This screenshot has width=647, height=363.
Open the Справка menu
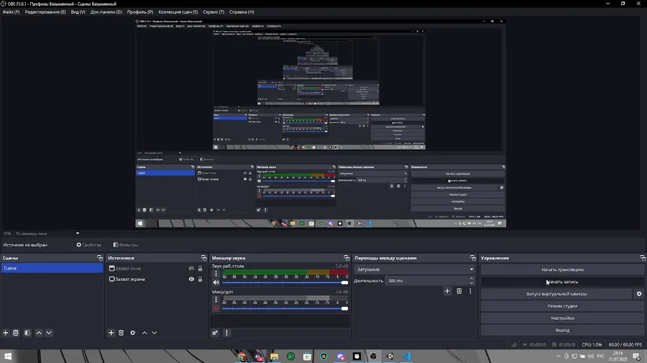242,12
